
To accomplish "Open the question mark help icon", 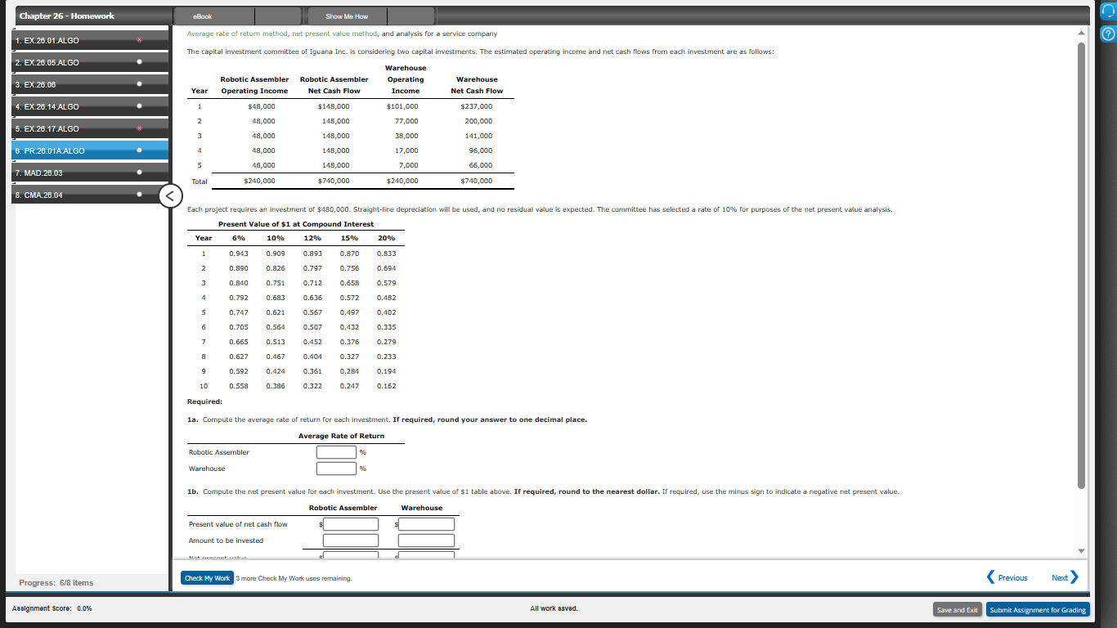I will pyautogui.click(x=1108, y=34).
